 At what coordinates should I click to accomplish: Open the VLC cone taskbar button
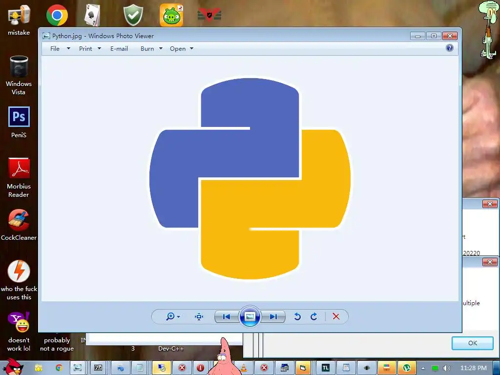click(244, 368)
